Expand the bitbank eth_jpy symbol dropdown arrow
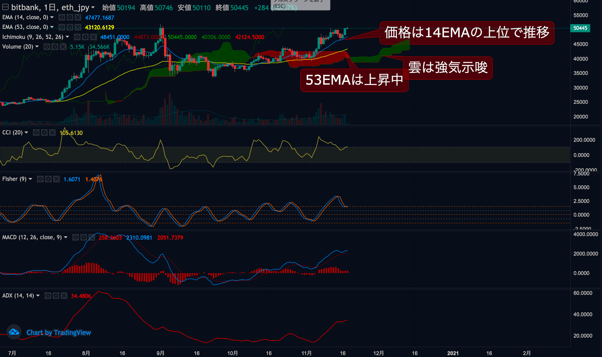This screenshot has height=357, width=602. (x=93, y=8)
